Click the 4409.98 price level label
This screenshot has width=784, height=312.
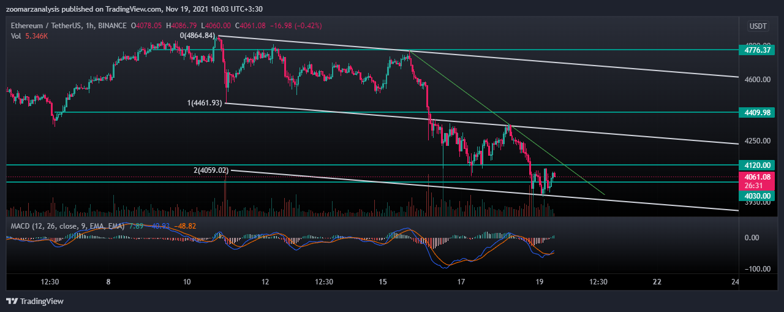758,113
